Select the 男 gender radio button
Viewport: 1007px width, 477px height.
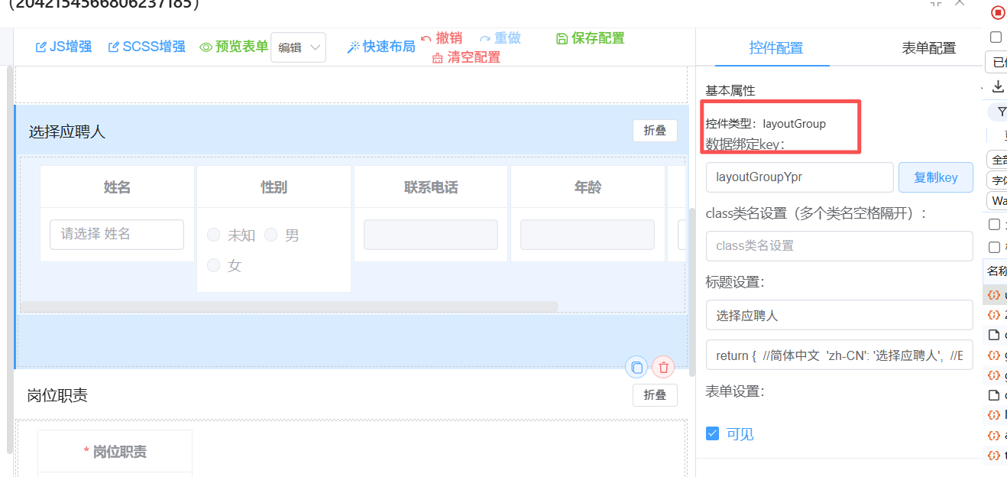point(271,235)
